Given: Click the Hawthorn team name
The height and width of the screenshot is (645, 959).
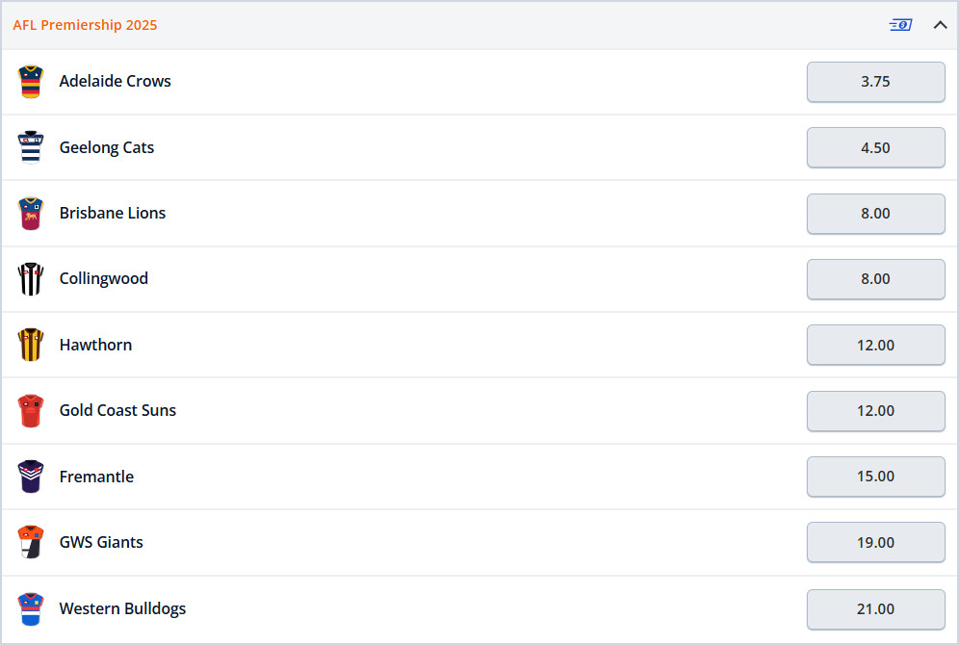Looking at the screenshot, I should [95, 345].
